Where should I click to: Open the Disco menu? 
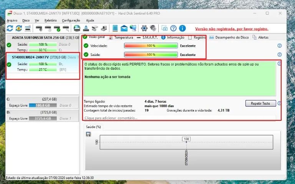click(x=26, y=20)
